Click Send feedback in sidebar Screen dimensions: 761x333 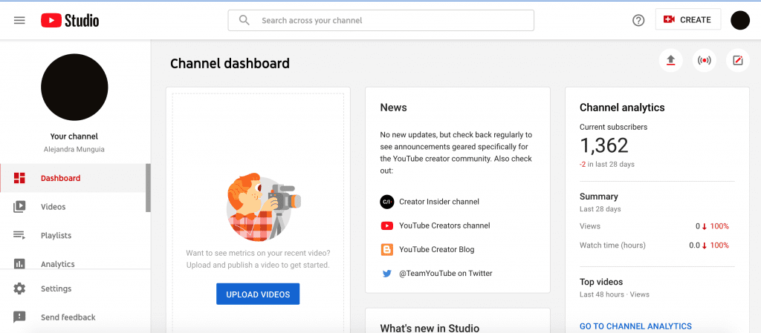point(68,317)
